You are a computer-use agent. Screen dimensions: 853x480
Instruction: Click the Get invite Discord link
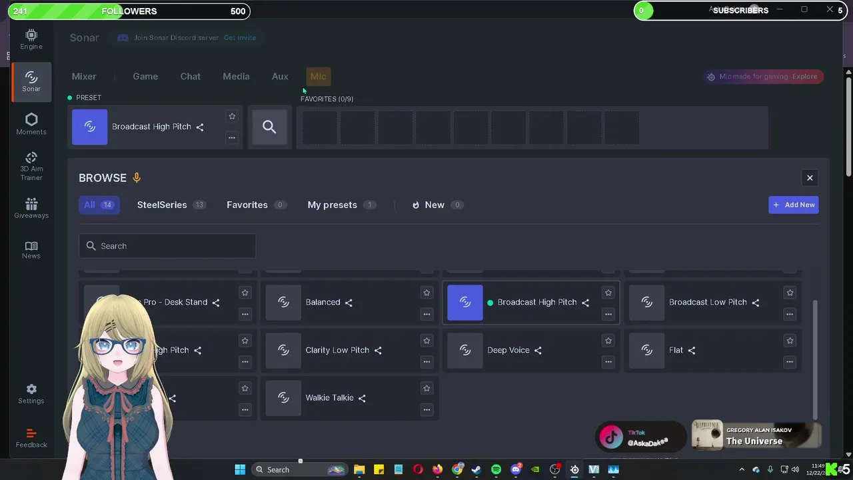[240, 38]
